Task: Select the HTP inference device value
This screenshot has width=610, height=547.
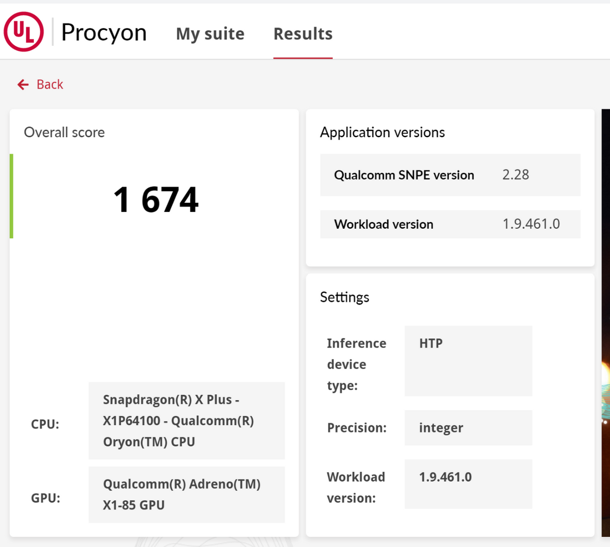Action: point(468,361)
